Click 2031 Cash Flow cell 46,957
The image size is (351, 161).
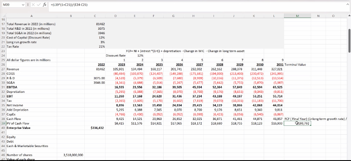(x=274, y=119)
